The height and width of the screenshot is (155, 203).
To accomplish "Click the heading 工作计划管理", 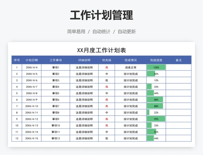I will point(101,15).
